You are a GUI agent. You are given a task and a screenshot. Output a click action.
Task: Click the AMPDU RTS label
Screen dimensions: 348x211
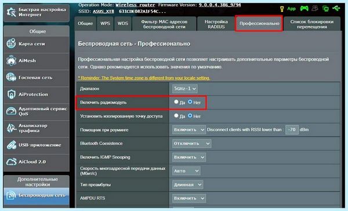coord(93,198)
